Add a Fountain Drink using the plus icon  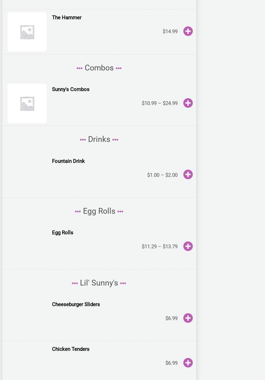tap(188, 174)
